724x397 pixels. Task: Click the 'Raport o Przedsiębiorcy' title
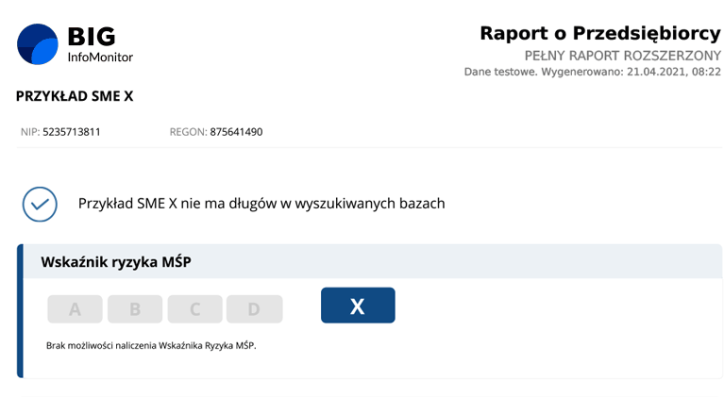599,33
